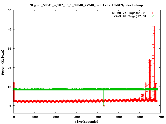
Task: Click the red spike at the start of the trace
Action: tap(14, 83)
